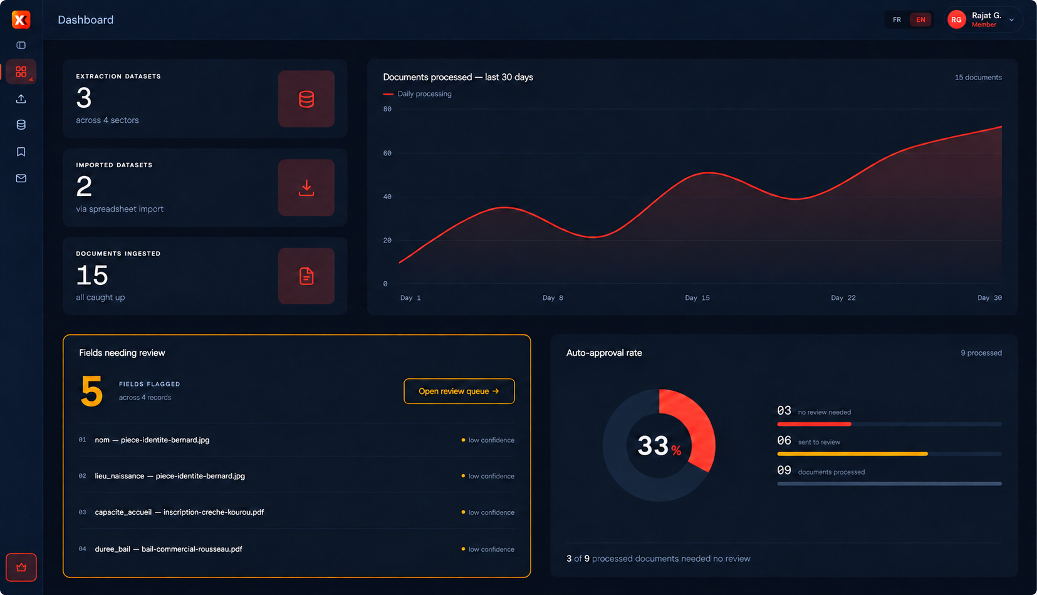Select row lieu_naissance — piece-identite-bernard.jpg
The height and width of the screenshot is (595, 1037).
coord(296,476)
